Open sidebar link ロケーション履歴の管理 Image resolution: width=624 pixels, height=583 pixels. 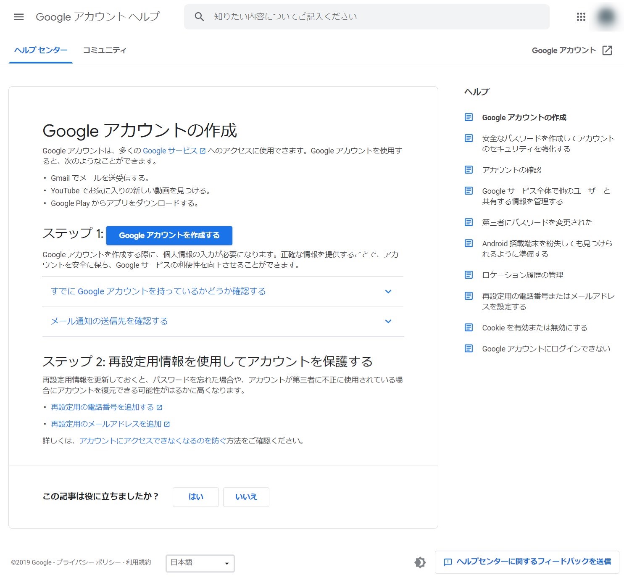[523, 275]
